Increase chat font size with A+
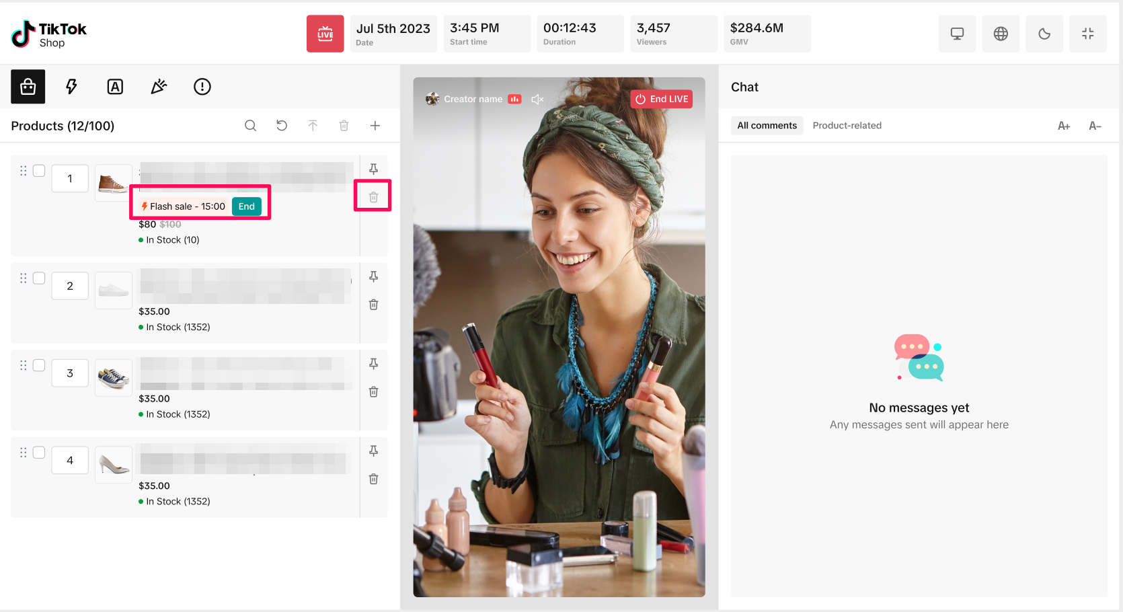The width and height of the screenshot is (1123, 612). [1064, 126]
